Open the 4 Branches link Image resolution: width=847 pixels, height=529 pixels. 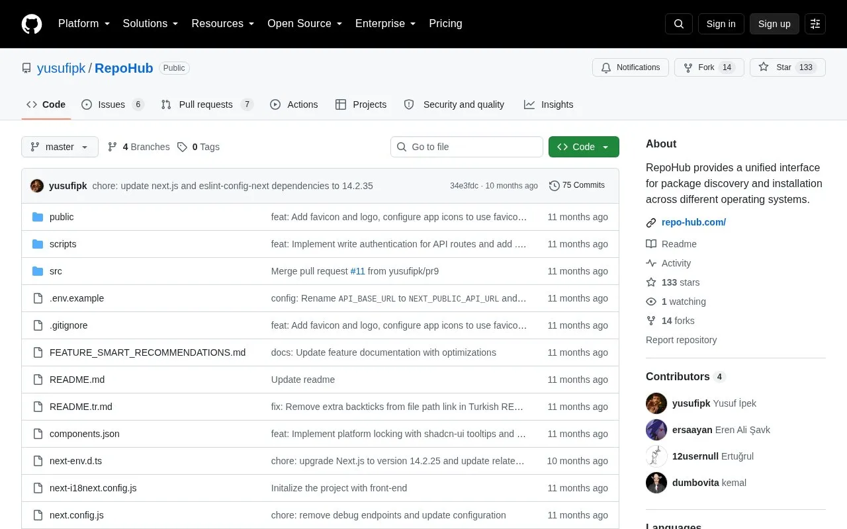tap(139, 147)
